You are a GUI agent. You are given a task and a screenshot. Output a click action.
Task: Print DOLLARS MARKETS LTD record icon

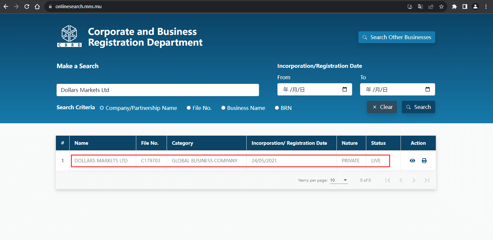click(x=424, y=160)
